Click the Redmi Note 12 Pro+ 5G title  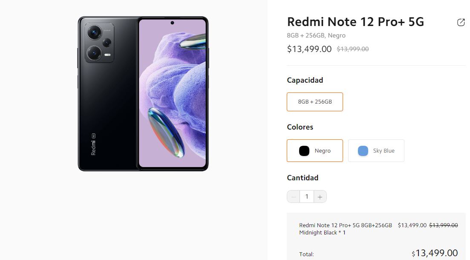click(355, 21)
